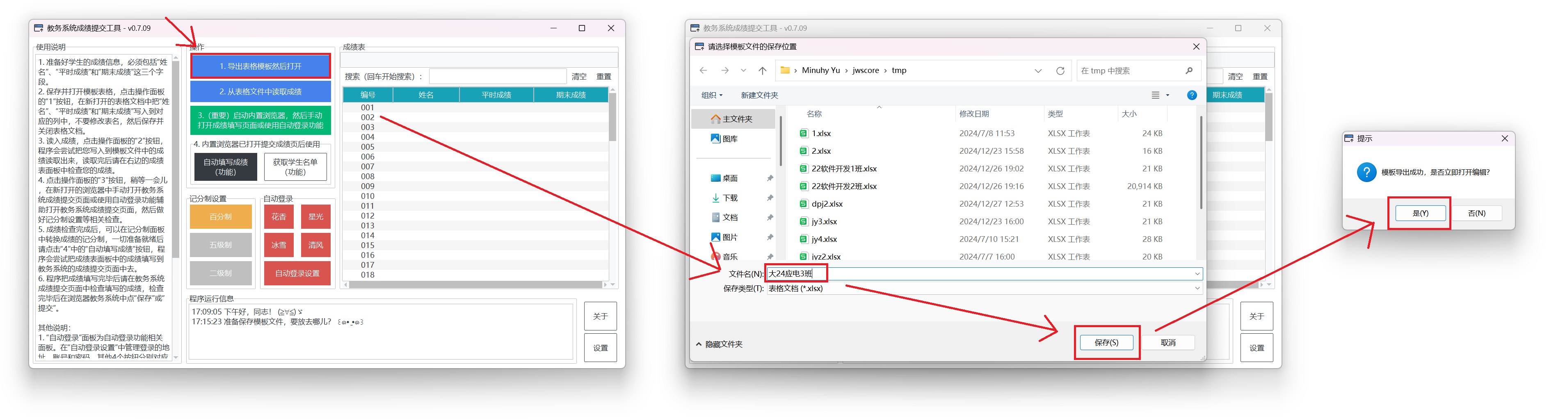The width and height of the screenshot is (1549, 419).
Task: Click 导出表格模板然后打开 button
Action: point(260,67)
